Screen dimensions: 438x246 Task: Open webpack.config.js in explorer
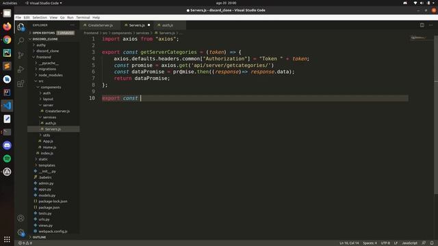(53, 231)
